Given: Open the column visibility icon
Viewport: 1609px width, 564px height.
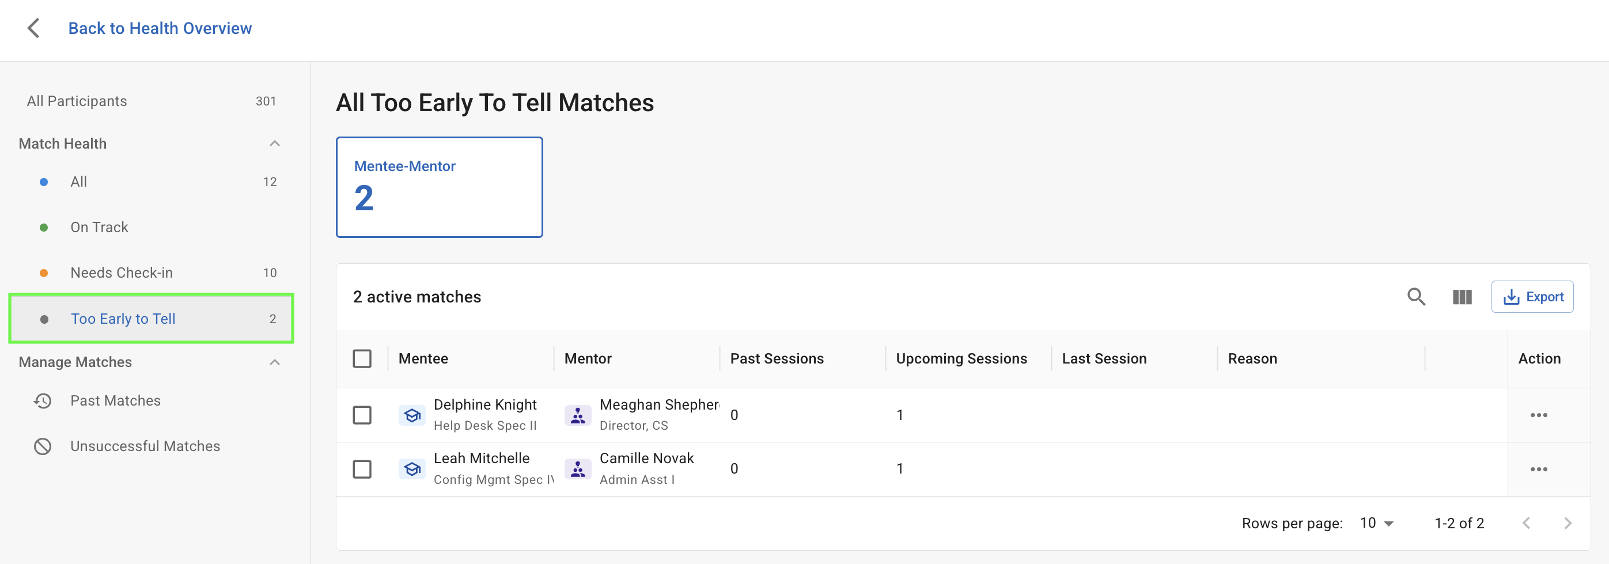Looking at the screenshot, I should [x=1462, y=297].
